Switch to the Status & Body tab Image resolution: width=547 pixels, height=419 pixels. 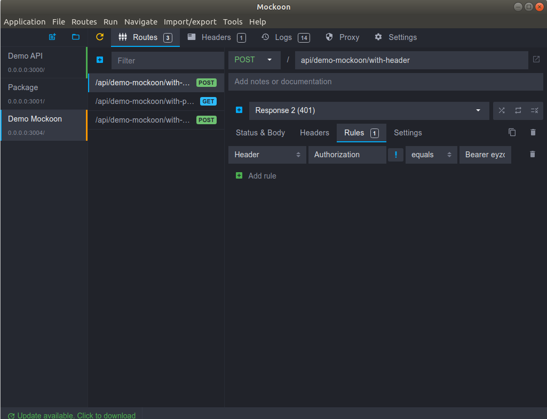pos(260,133)
